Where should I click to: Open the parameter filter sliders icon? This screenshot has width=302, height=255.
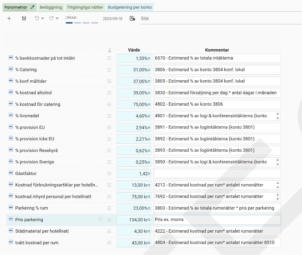click(24, 19)
